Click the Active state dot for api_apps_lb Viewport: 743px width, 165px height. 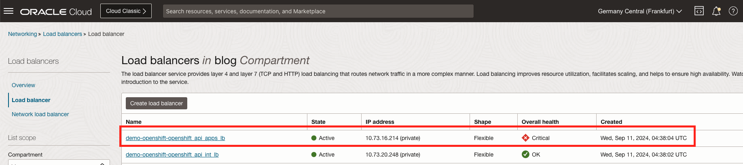pyautogui.click(x=314, y=138)
